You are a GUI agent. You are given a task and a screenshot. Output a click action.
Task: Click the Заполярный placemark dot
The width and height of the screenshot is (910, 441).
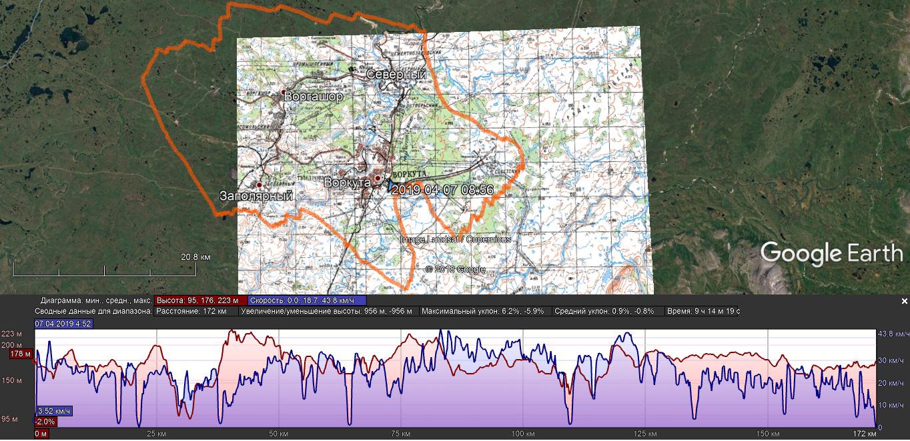click(x=259, y=185)
